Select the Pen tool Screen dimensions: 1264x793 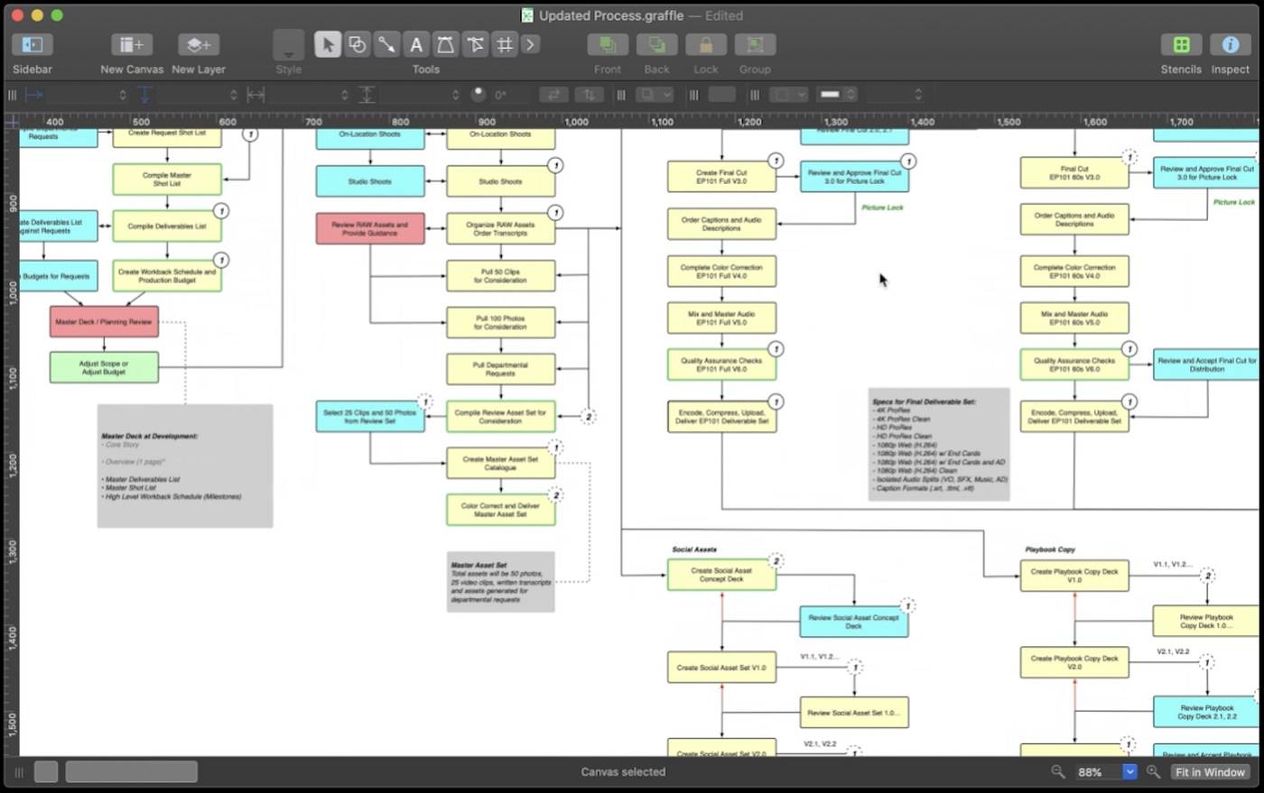[445, 44]
